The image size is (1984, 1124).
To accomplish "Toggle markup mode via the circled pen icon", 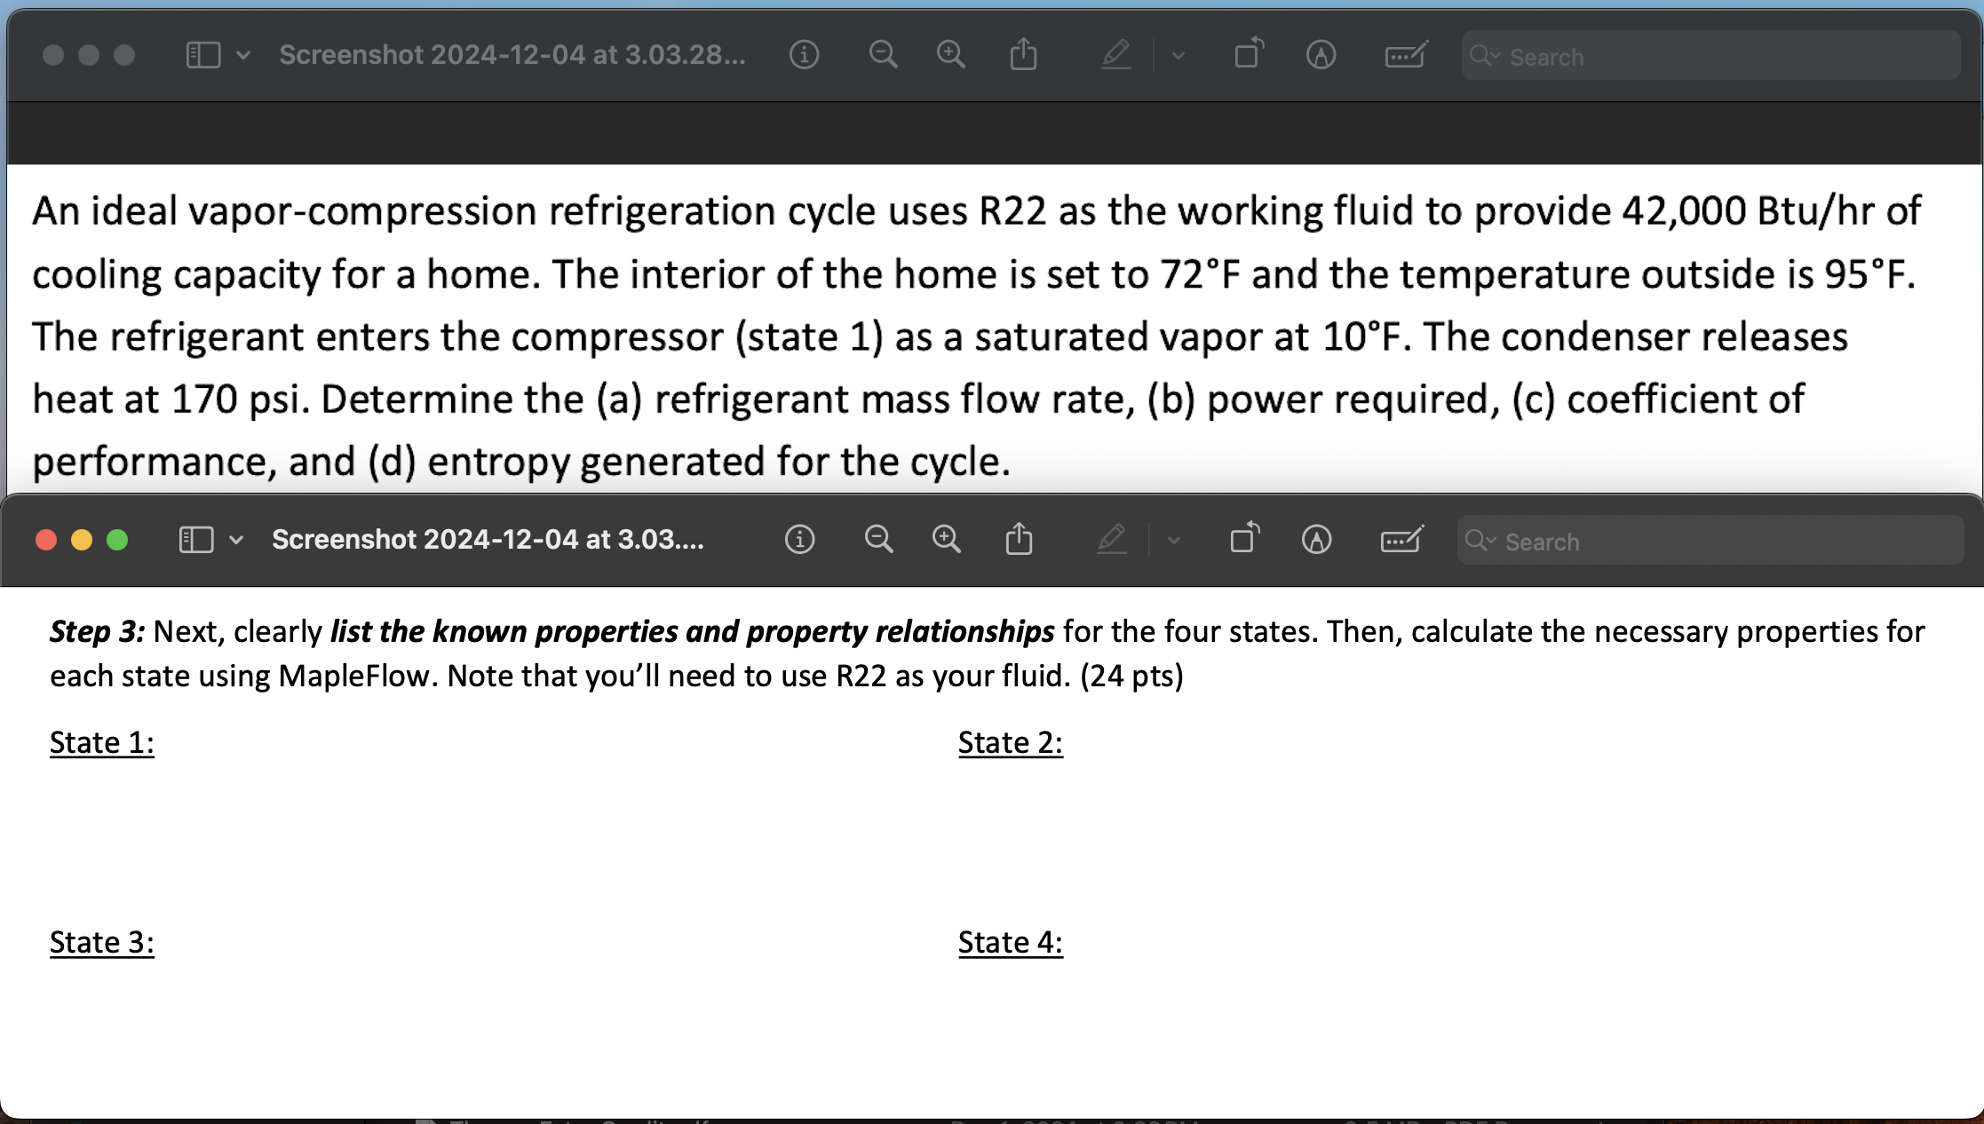I will tap(1321, 55).
